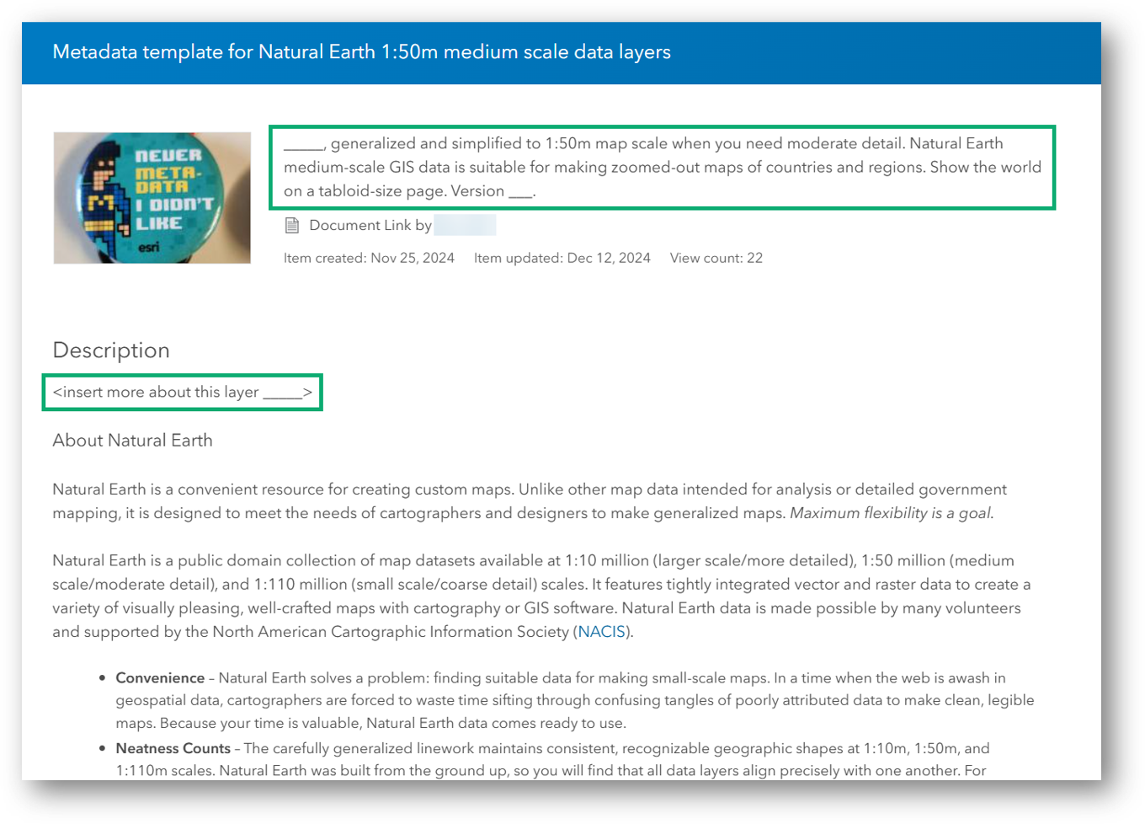Click the document icon beside Document Link
1145x824 pixels.
(292, 225)
